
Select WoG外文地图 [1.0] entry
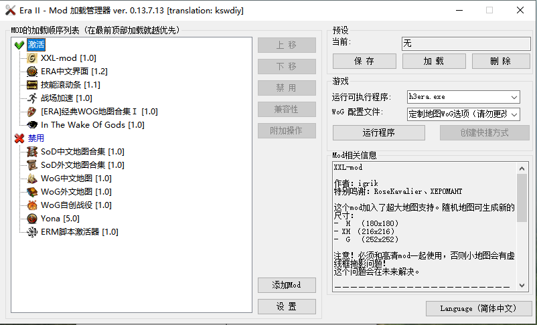[76, 191]
